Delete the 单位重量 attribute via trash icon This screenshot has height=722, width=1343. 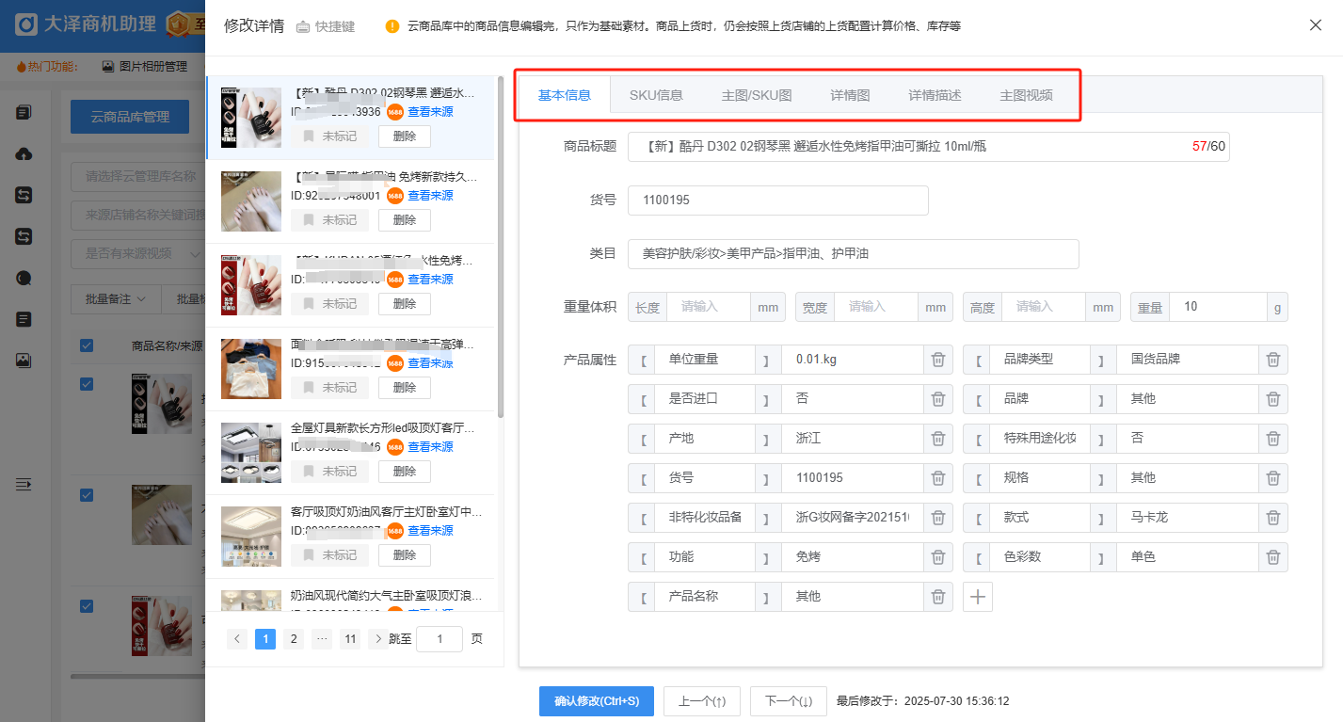point(938,360)
